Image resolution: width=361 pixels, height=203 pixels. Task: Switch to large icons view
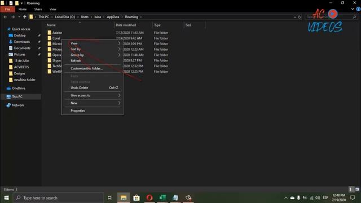[x=357, y=189]
